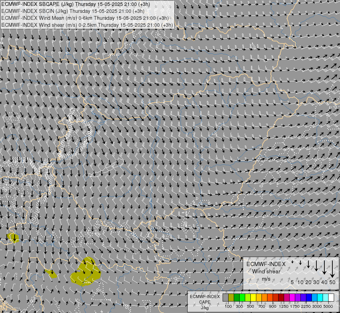This screenshot has height=313, width=340.
Task: Click the 900 tick label on CAPE scale
Action: coord(273,306)
